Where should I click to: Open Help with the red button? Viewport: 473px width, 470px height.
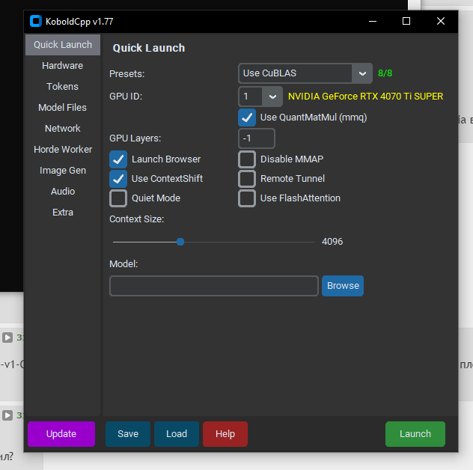[225, 434]
